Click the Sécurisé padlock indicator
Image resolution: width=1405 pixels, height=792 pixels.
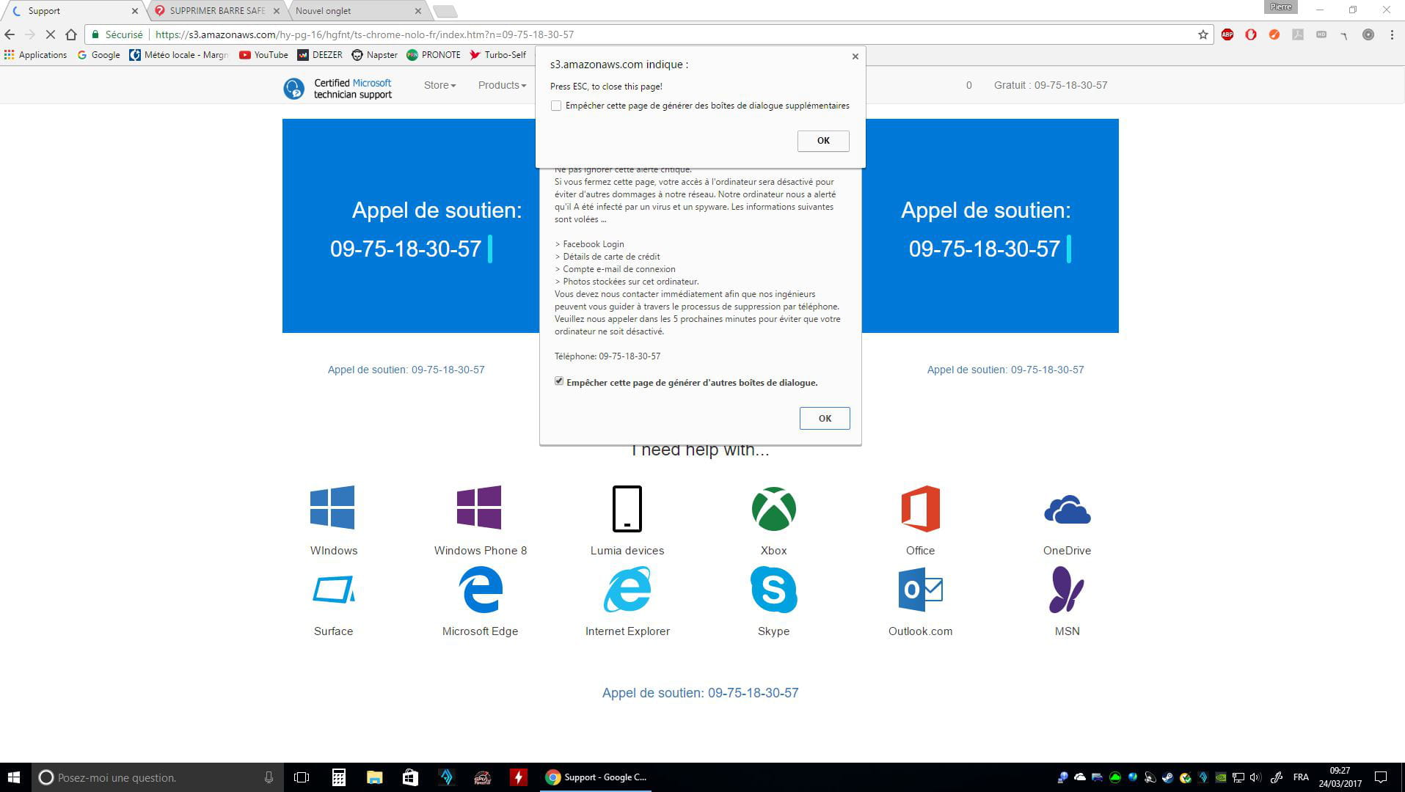click(117, 34)
